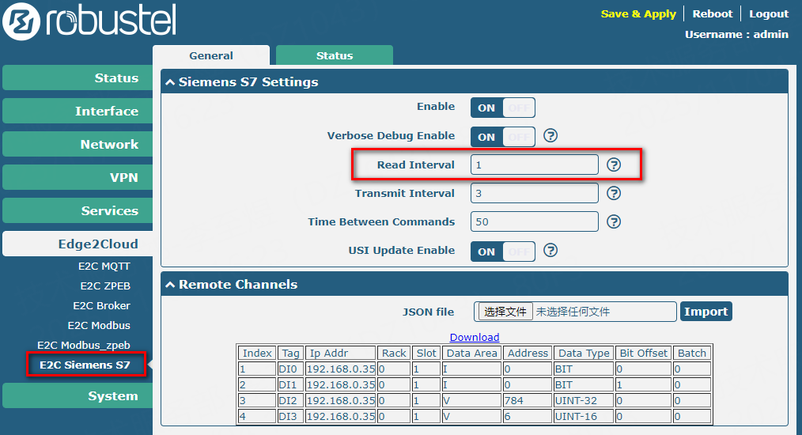Click the Transmit Interval input field
The image size is (802, 435).
pyautogui.click(x=534, y=193)
